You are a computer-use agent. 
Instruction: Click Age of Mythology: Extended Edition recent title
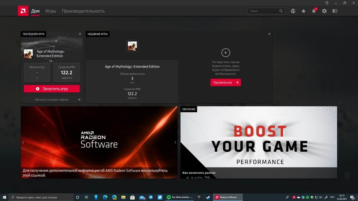click(132, 67)
